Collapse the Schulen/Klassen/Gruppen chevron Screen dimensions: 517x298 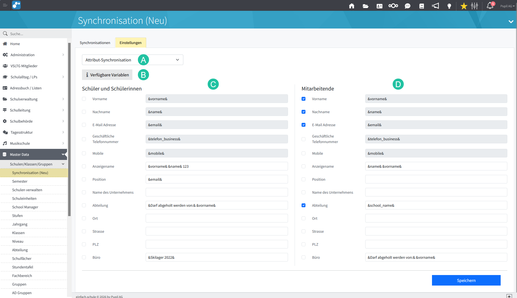pos(63,164)
